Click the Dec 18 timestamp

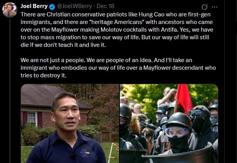(x=105, y=6)
